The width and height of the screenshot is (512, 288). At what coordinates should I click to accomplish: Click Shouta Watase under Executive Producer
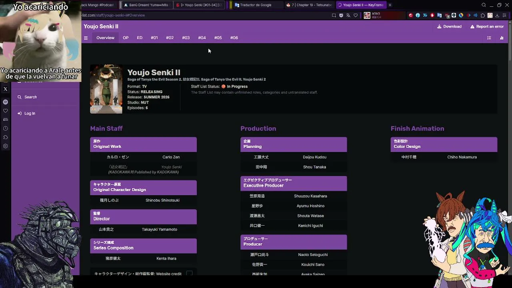coord(310,216)
